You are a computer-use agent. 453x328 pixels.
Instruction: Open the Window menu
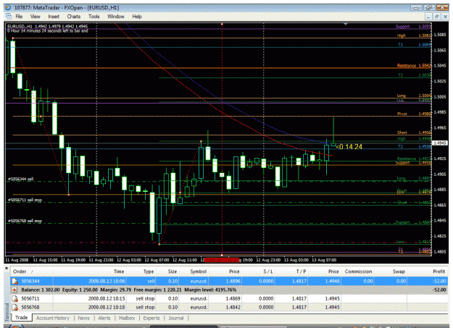pyautogui.click(x=116, y=17)
